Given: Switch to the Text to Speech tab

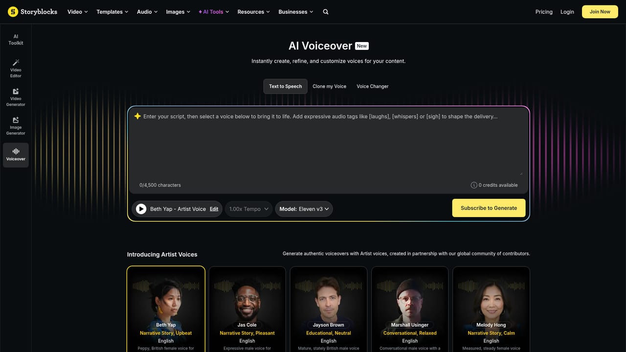Looking at the screenshot, I should (x=286, y=86).
